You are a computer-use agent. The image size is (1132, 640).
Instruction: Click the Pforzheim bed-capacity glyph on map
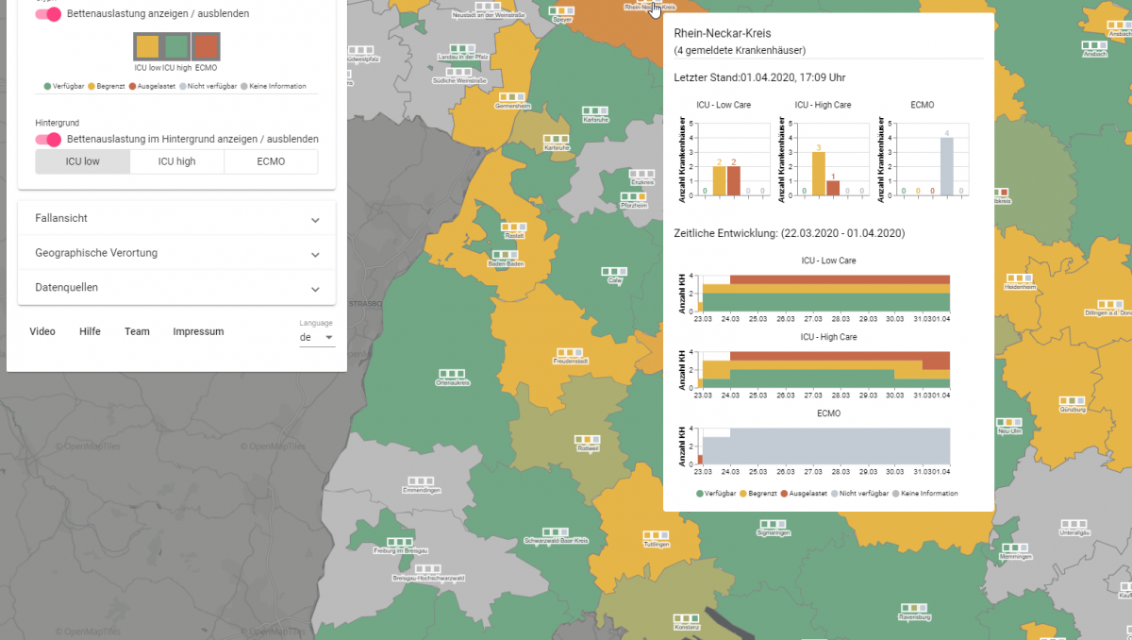[x=633, y=195]
